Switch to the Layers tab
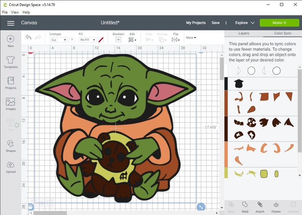Image resolution: width=302 pixels, height=215 pixels. pos(244,33)
